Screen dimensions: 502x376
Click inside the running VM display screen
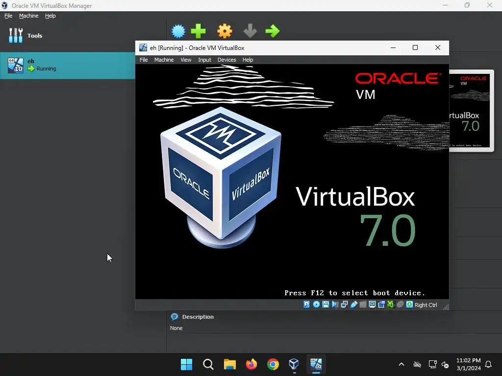tap(292, 182)
